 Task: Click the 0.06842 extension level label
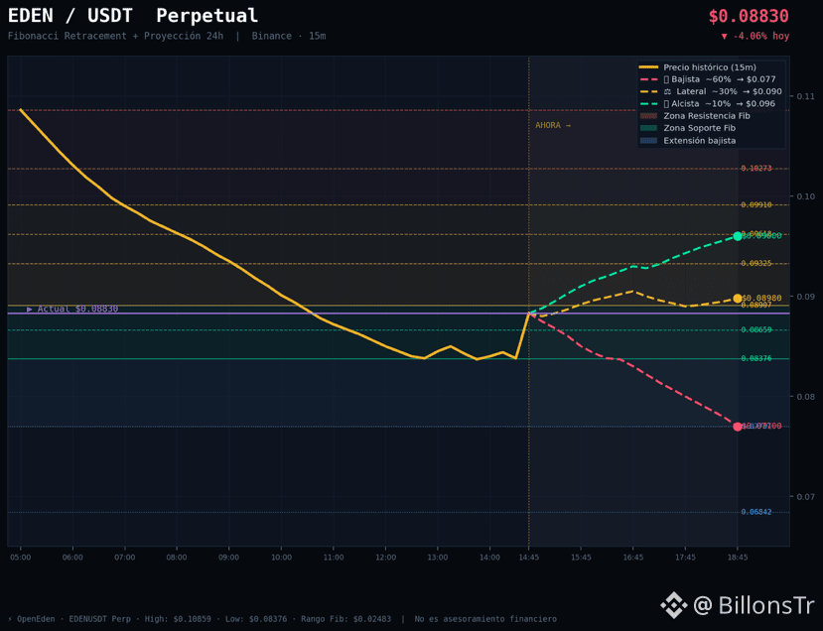pos(756,512)
